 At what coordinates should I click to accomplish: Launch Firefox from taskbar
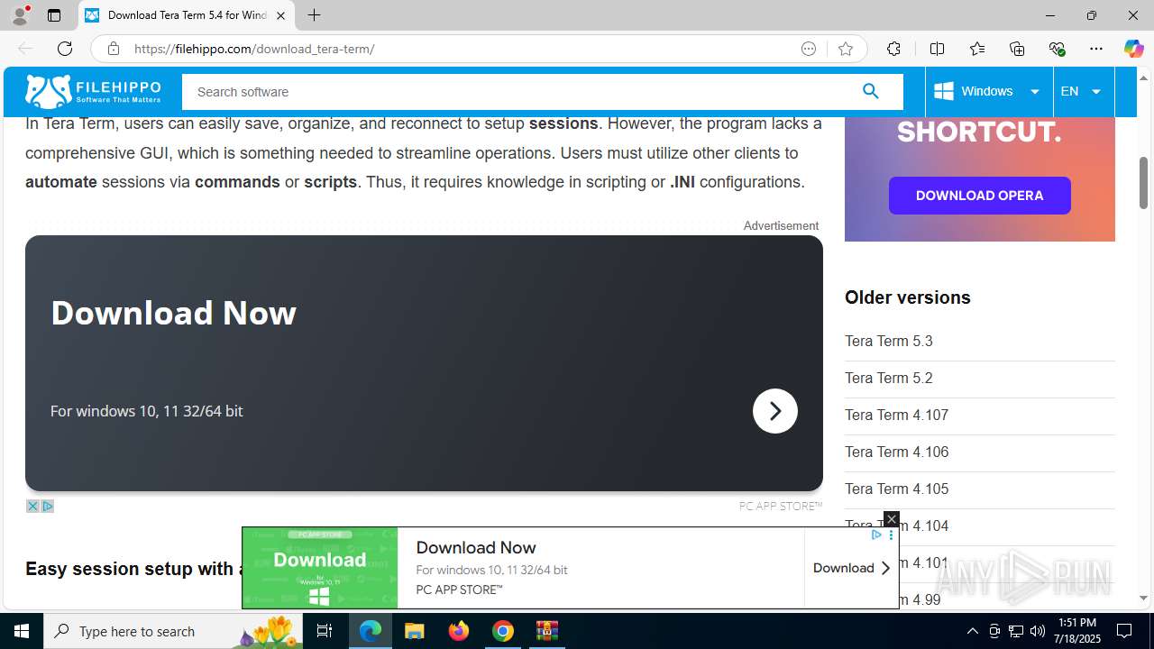click(x=459, y=631)
